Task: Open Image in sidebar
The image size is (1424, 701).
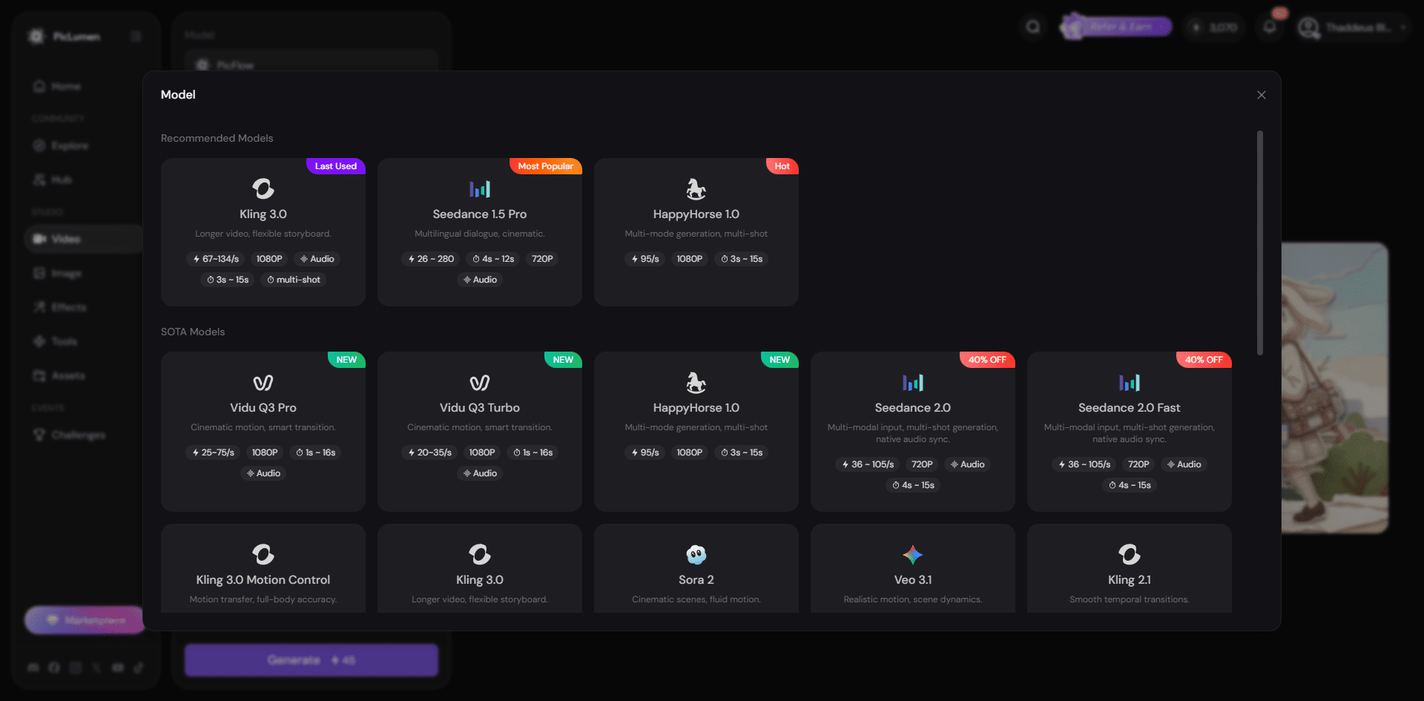Action: point(84,273)
